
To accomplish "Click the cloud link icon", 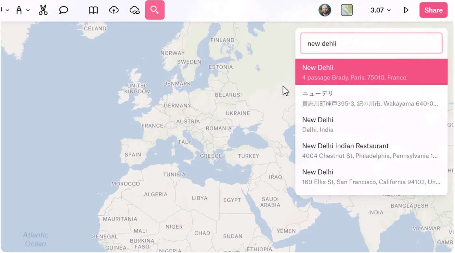I will click(x=135, y=10).
